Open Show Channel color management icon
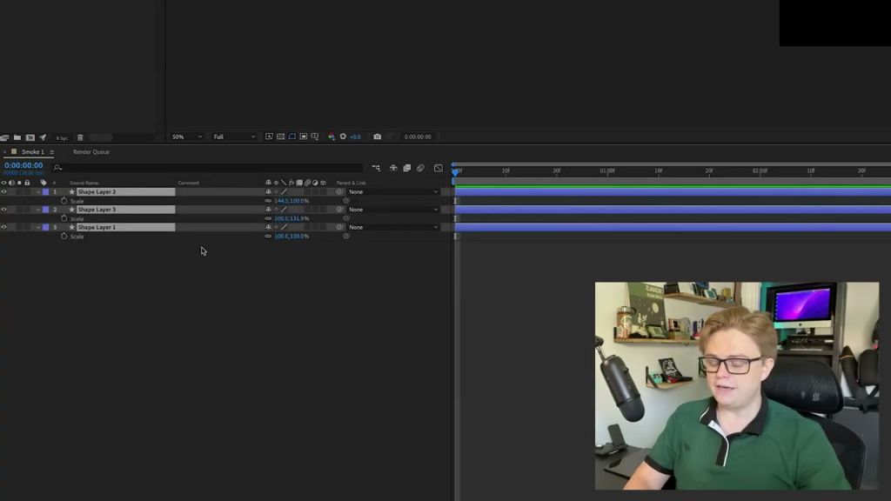The height and width of the screenshot is (501, 891). click(x=332, y=137)
